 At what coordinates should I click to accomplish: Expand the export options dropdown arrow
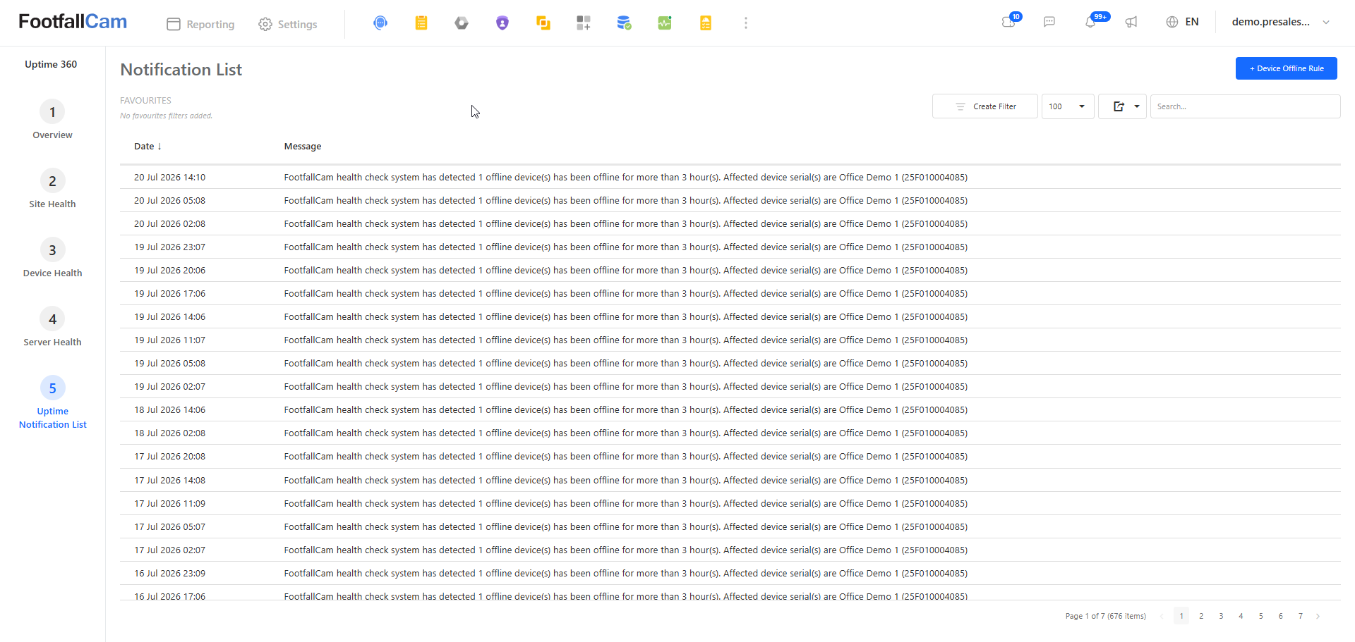[x=1137, y=106]
